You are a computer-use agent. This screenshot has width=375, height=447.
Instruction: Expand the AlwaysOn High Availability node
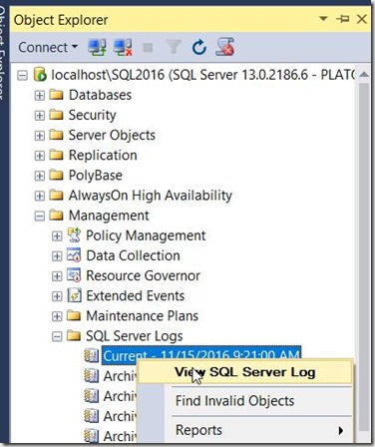click(40, 196)
